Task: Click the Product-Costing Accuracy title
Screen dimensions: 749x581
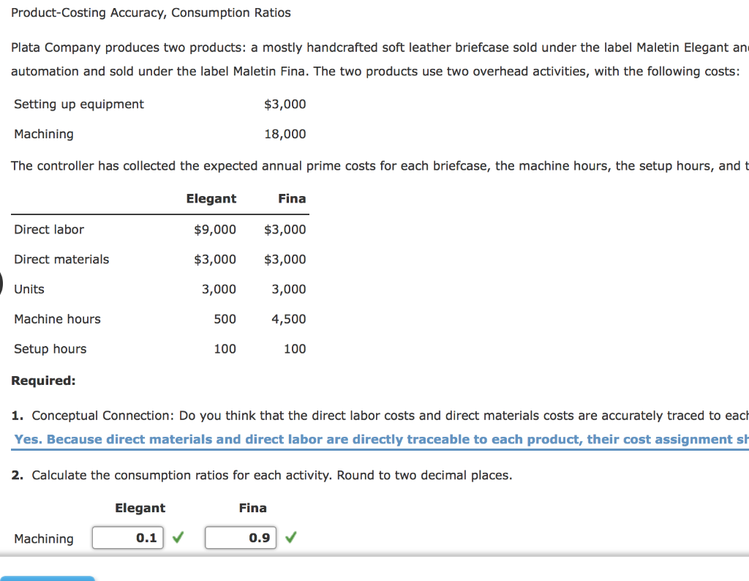Action: point(150,12)
